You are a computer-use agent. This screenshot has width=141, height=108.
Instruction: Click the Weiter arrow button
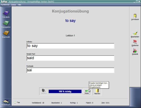coord(87,92)
